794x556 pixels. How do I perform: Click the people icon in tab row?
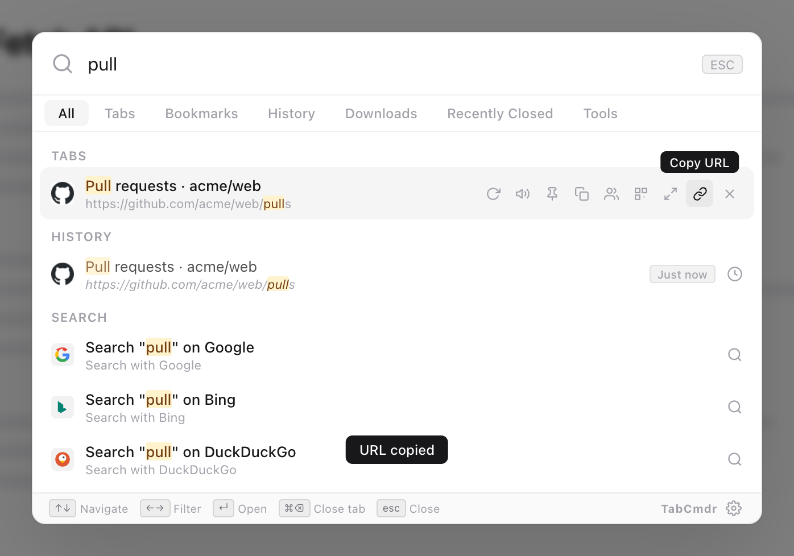coord(611,194)
